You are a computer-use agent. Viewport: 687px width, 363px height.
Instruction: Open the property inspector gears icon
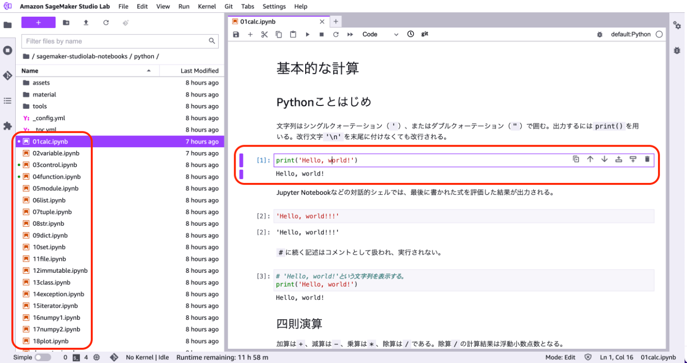[x=677, y=25]
